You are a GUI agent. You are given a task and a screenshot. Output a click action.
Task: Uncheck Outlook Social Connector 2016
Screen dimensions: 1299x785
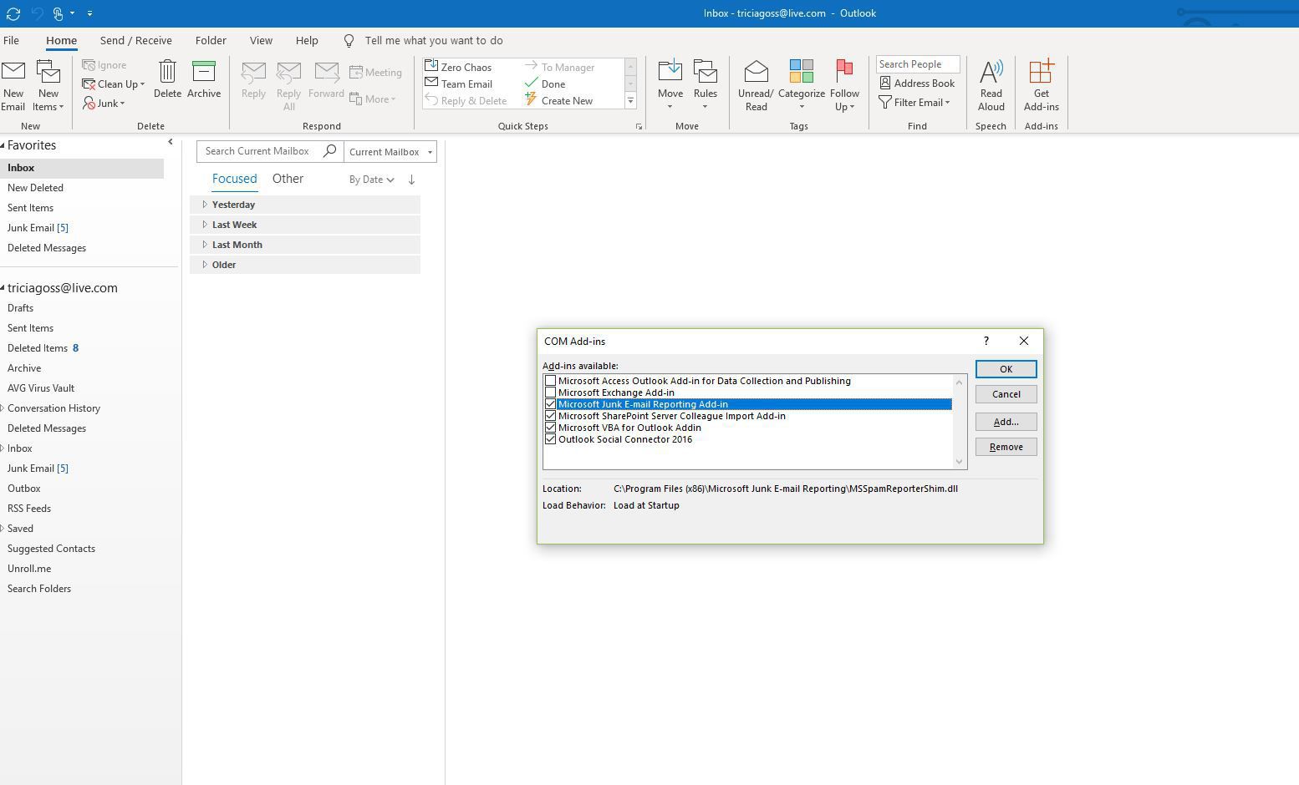pos(550,439)
